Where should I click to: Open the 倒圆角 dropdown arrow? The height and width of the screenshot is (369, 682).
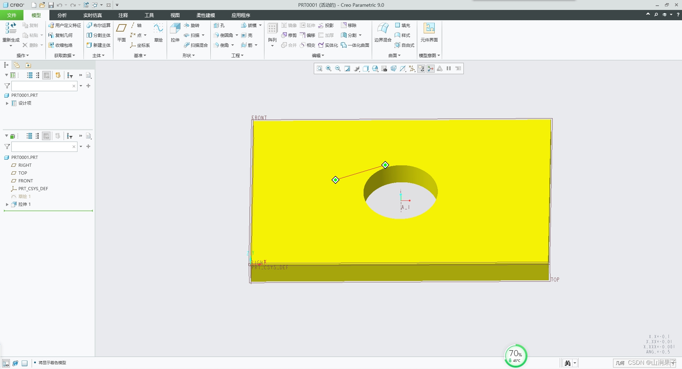pos(237,35)
